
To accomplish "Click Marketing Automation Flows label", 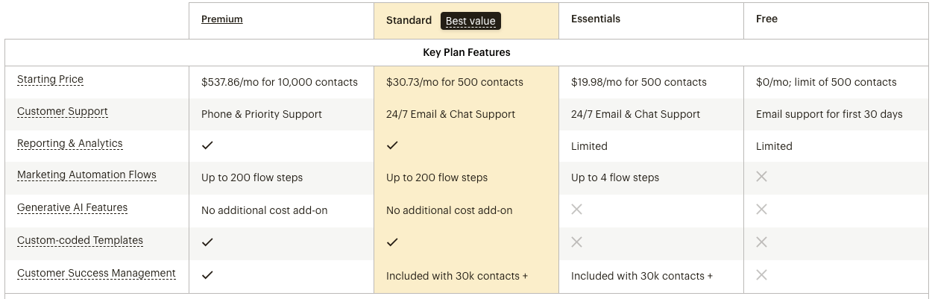I will tap(86, 175).
